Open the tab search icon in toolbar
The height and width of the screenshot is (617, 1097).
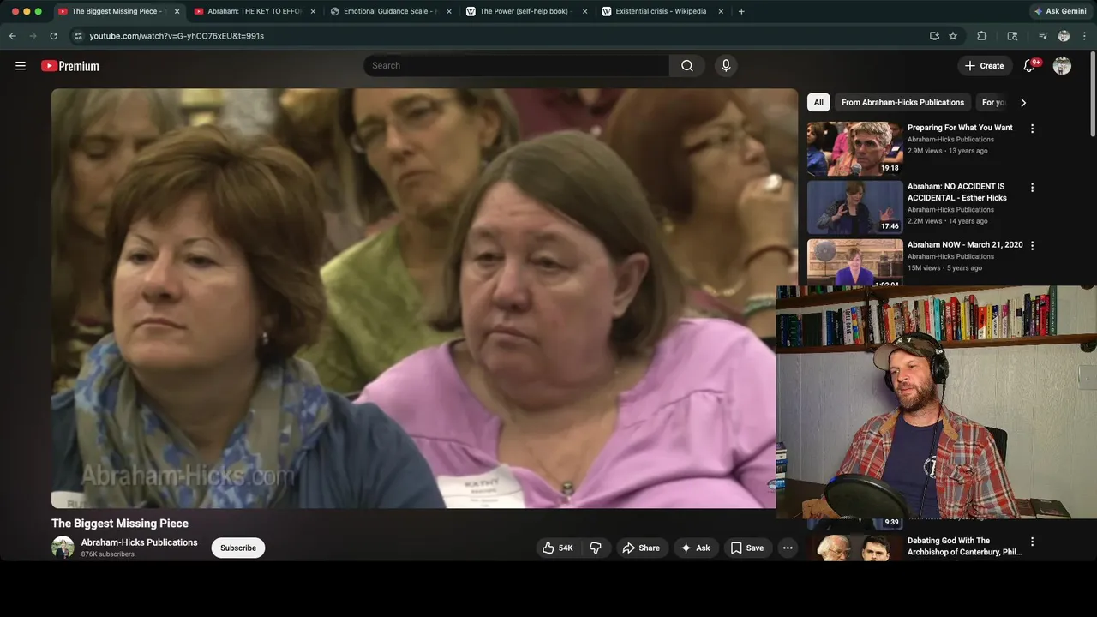pyautogui.click(x=1012, y=36)
